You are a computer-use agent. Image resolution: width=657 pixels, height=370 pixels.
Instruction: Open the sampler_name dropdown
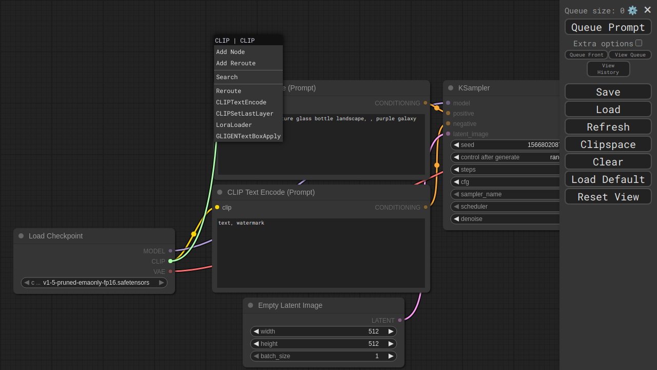click(506, 194)
